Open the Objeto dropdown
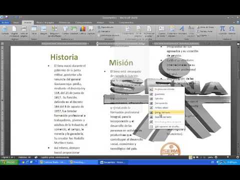Image resolution: width=240 pixels, height=180 pixels. 202,35
